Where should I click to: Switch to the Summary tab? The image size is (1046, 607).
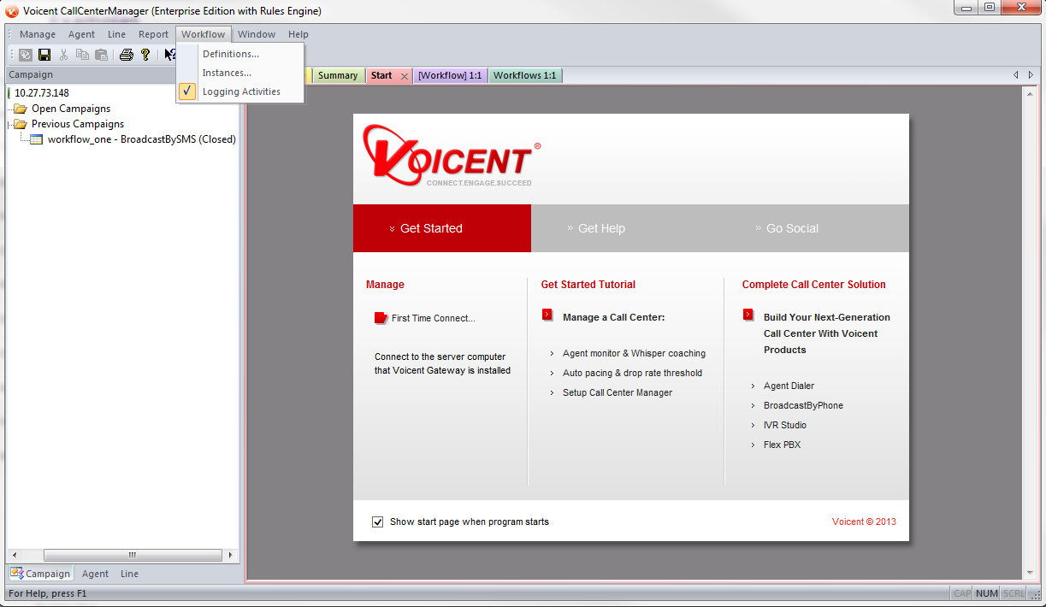[338, 75]
